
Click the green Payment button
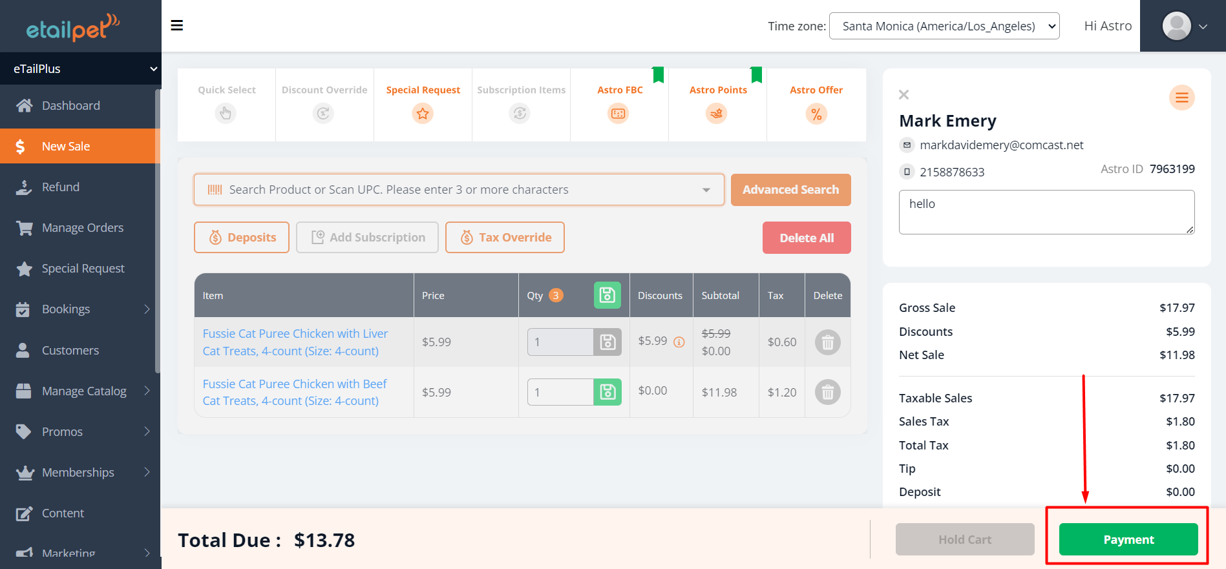(x=1128, y=539)
